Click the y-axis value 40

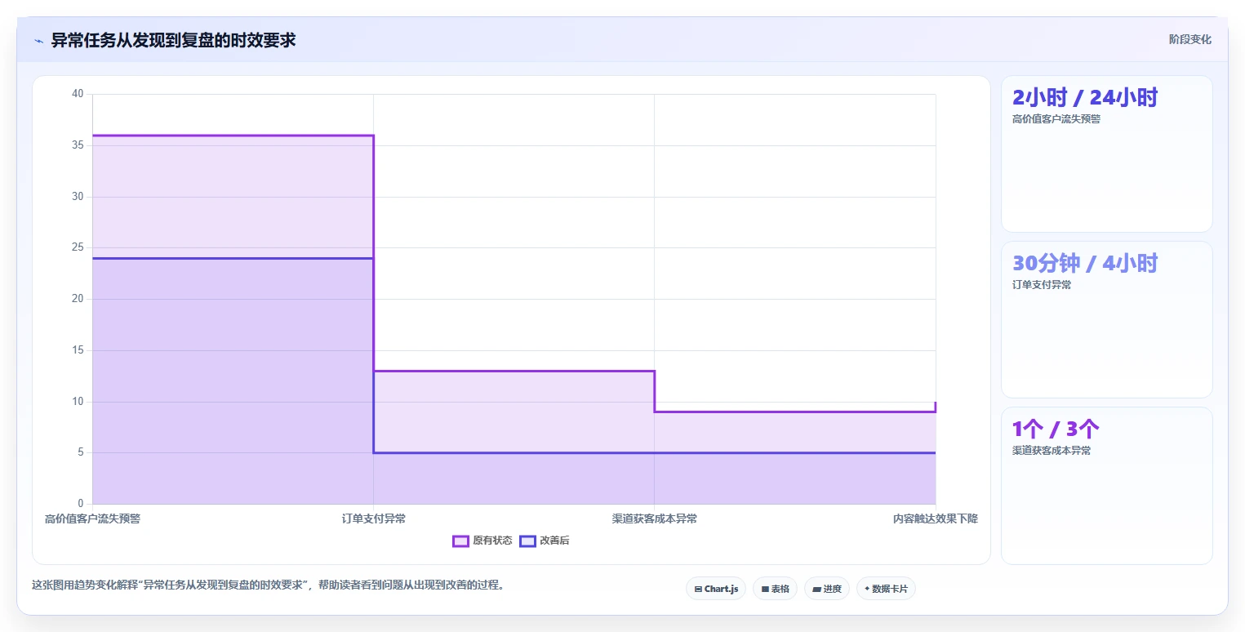(78, 94)
